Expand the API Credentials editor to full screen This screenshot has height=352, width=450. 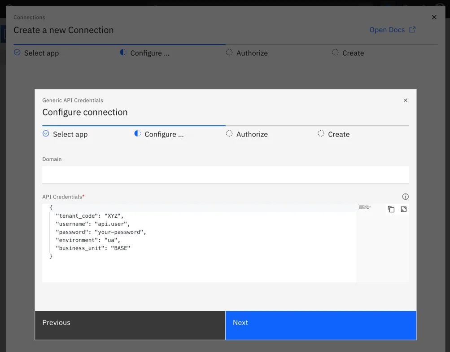tap(403, 209)
